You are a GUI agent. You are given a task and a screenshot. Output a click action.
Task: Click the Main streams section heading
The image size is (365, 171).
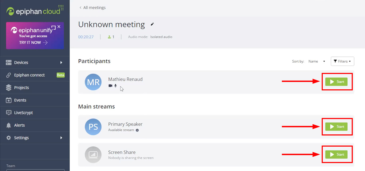pos(96,107)
